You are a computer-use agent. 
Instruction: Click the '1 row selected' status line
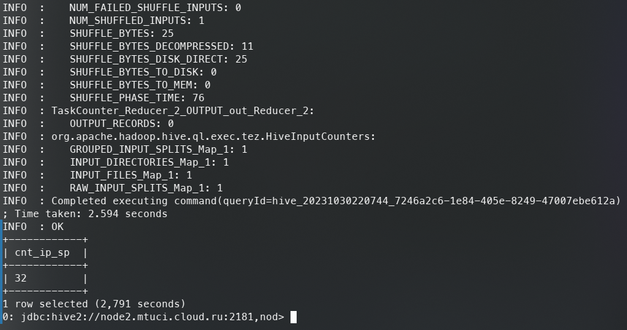point(94,304)
